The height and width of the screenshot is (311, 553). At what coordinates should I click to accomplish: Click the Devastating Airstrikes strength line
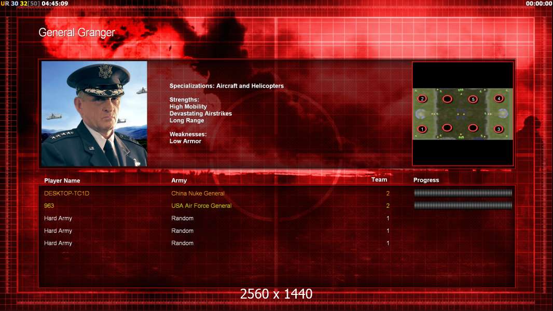click(x=201, y=114)
